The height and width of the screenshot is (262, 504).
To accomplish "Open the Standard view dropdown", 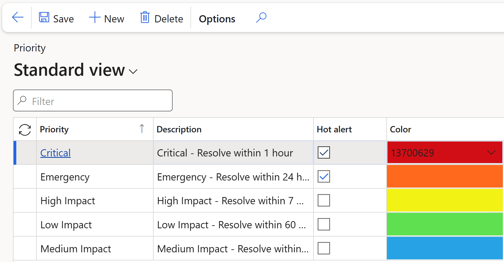I will 133,71.
